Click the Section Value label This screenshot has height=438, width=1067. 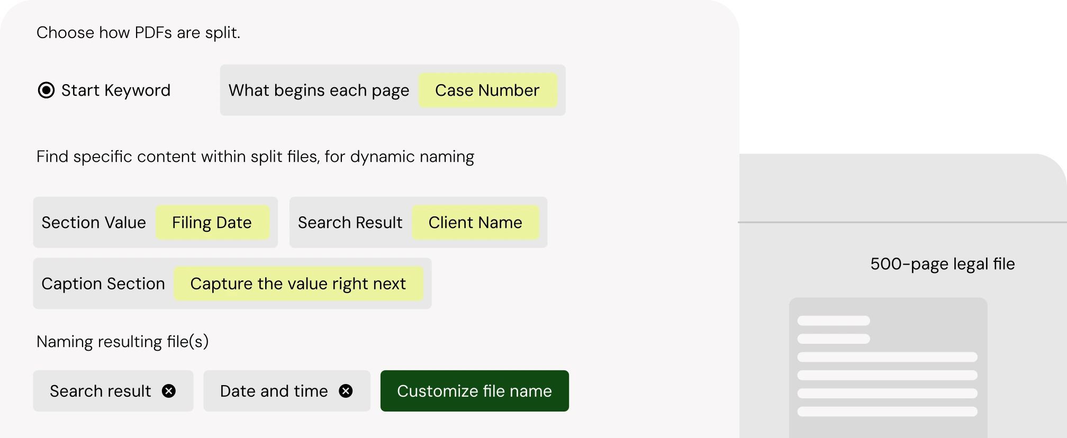click(x=94, y=223)
